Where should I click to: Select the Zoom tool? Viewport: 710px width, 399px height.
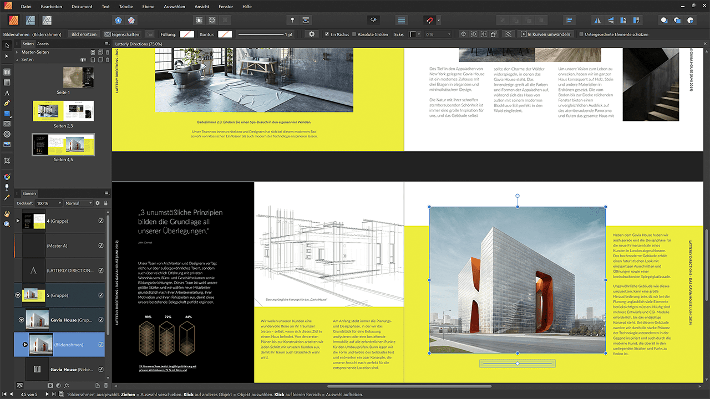pos(7,224)
